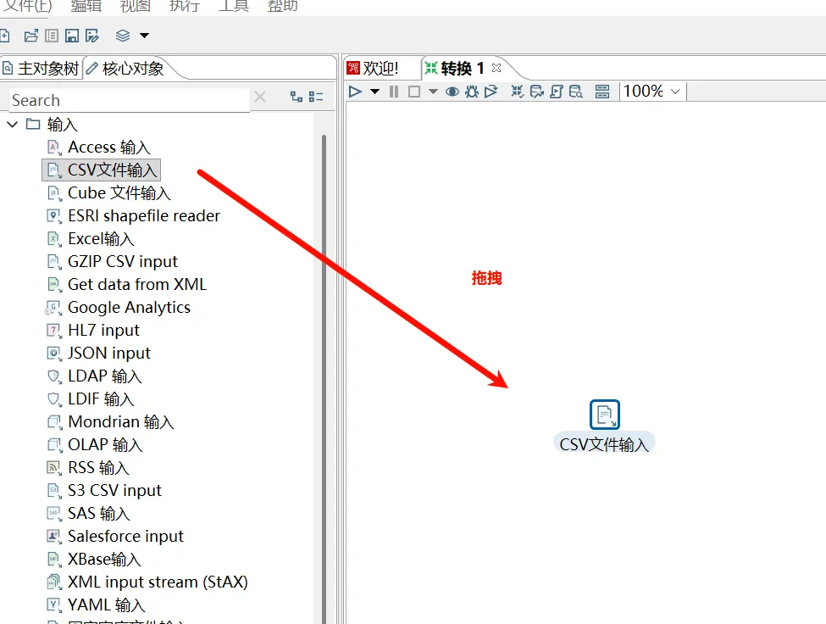Screen dimensions: 826x624
Task: Click the expand tree icon beside search
Action: coord(296,97)
